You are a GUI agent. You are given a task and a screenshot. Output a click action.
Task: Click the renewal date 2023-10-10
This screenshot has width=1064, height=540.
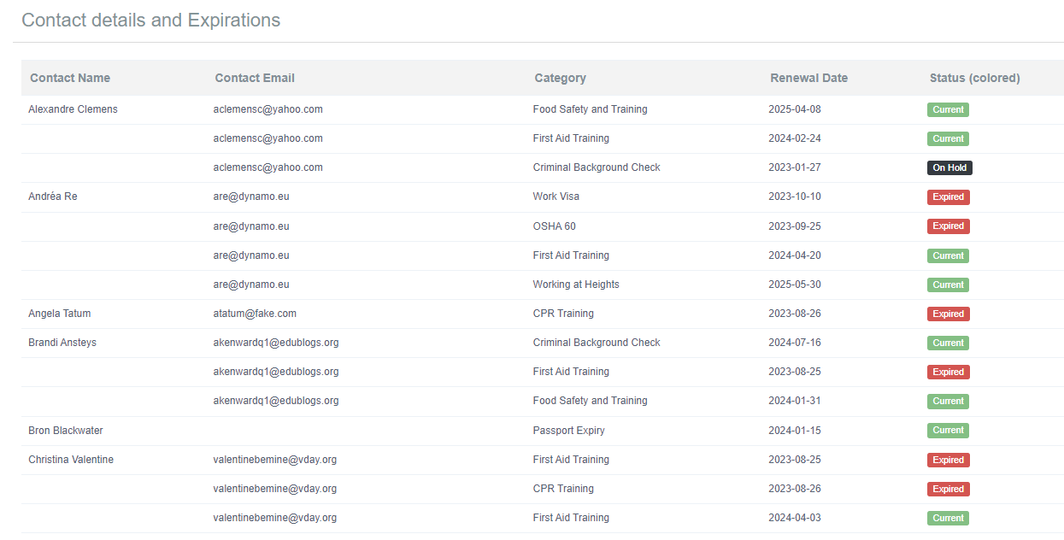795,197
